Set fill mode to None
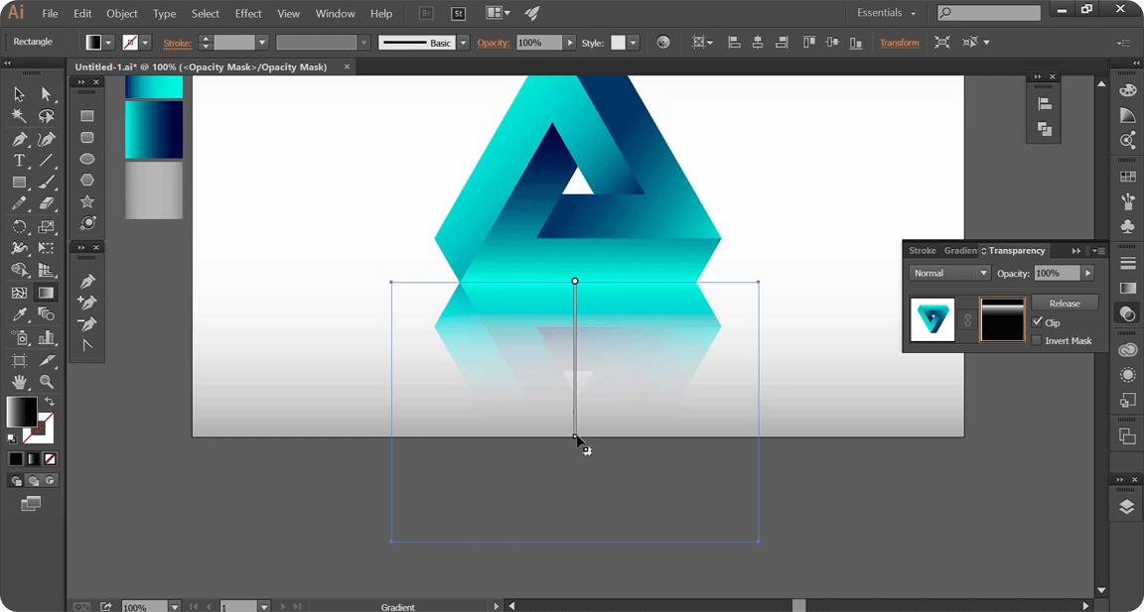This screenshot has height=612, width=1144. (x=50, y=459)
